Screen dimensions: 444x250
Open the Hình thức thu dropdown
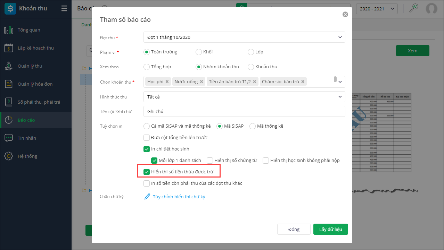[244, 97]
